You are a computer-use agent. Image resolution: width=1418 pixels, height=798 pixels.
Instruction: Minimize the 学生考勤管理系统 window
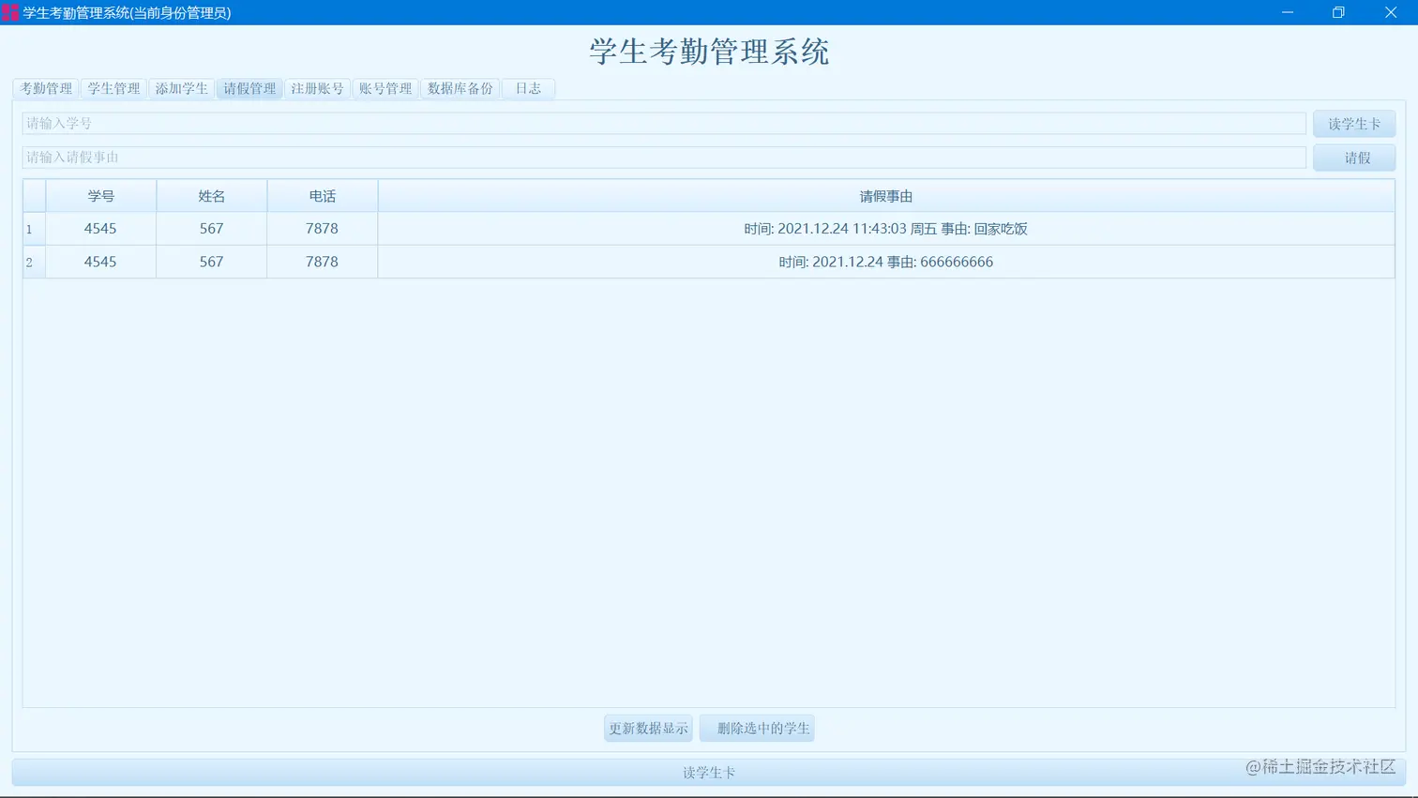click(x=1288, y=12)
